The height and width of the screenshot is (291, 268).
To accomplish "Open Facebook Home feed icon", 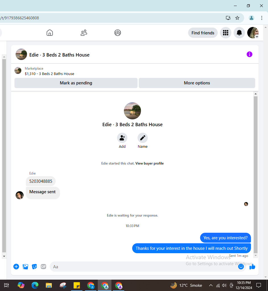I will pyautogui.click(x=49, y=33).
